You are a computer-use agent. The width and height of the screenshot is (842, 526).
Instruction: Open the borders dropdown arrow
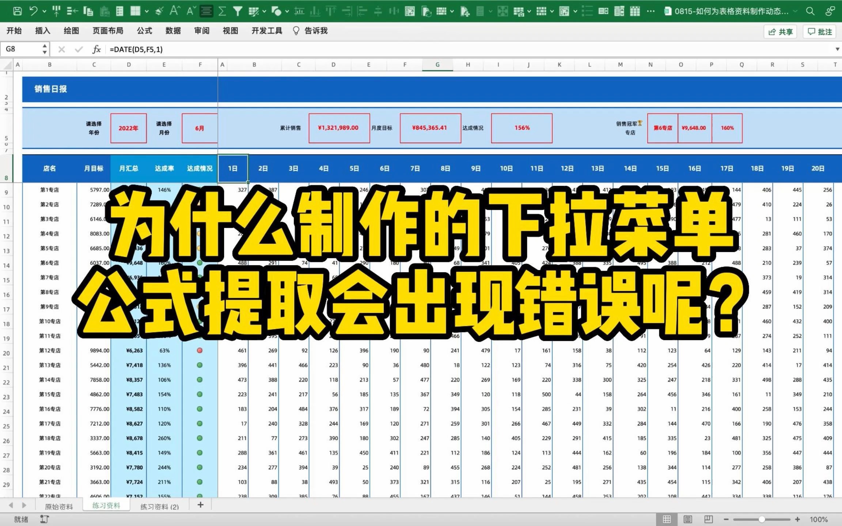[x=147, y=11]
